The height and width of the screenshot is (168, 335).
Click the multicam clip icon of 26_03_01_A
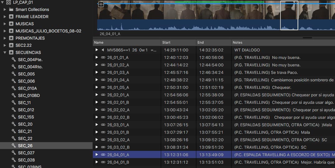tap(103, 125)
